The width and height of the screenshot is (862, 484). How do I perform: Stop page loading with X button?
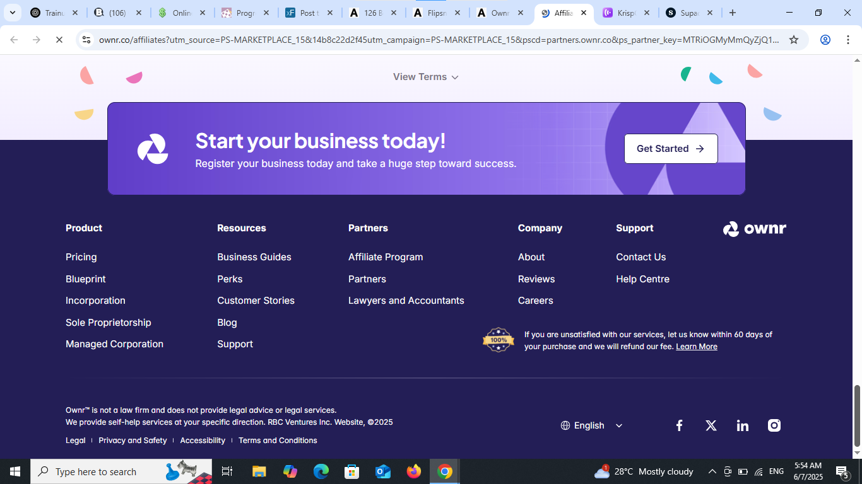(x=59, y=40)
